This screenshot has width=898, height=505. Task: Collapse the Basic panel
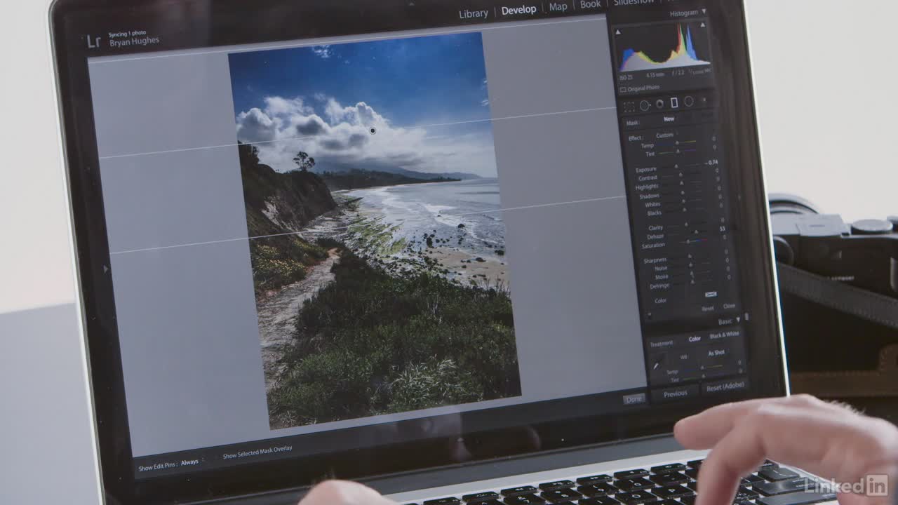coord(738,320)
